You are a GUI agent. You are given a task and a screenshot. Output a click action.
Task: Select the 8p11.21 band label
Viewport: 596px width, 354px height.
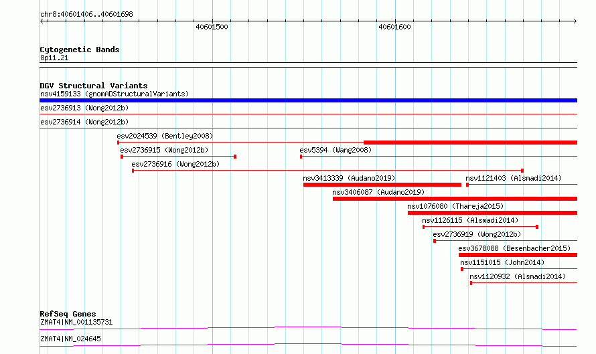[54, 58]
